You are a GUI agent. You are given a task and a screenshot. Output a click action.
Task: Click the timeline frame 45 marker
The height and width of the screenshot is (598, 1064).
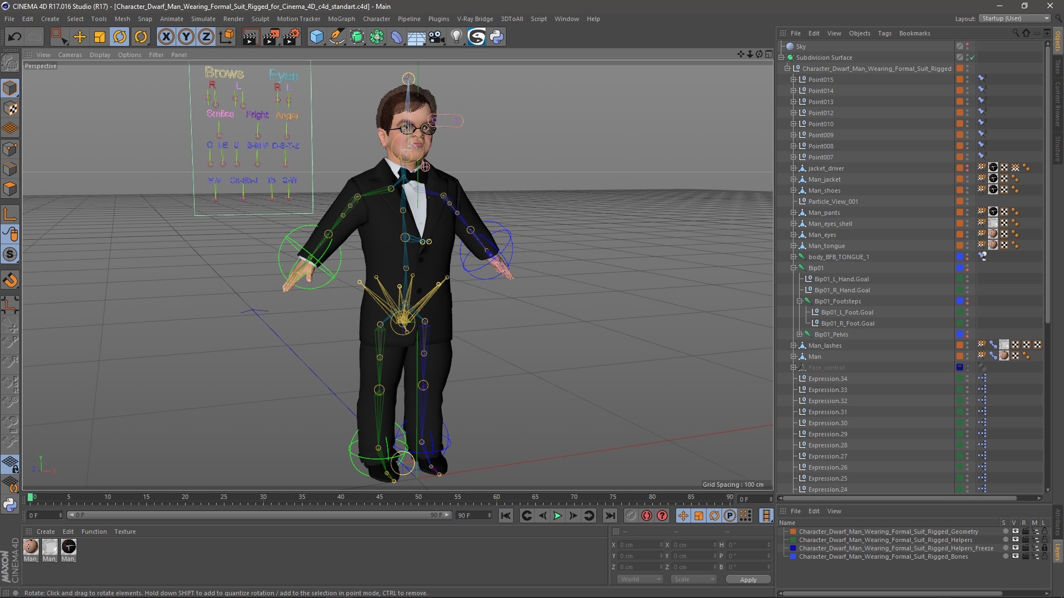point(379,497)
